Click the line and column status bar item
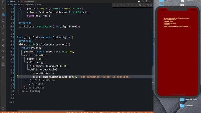201x113 pixels. point(69,112)
